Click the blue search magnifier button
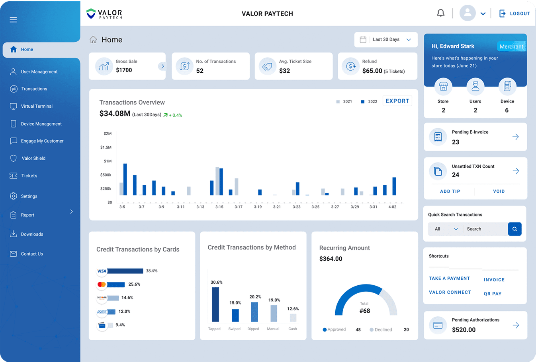Screen dimensions: 536x362 point(515,229)
